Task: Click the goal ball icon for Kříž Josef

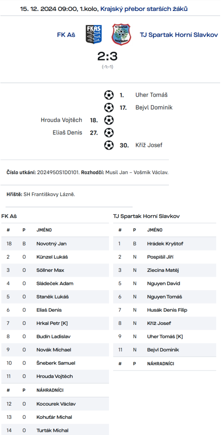Action: point(109,145)
